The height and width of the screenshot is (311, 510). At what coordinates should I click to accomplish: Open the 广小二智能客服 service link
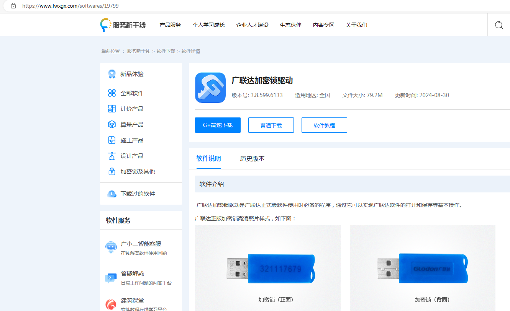[141, 244]
